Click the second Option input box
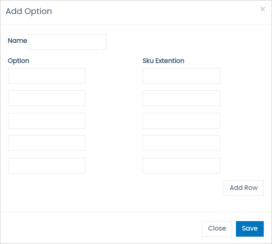Image resolution: width=272 pixels, height=244 pixels. coord(46,98)
